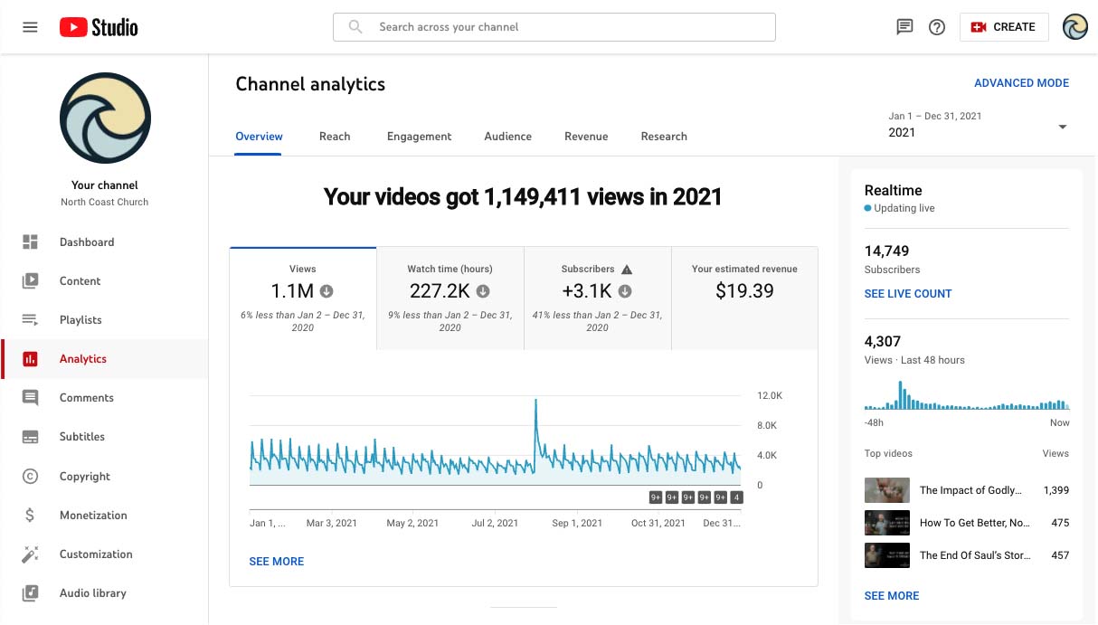Open the Playlists menu item
The width and height of the screenshot is (1098, 625).
105,319
